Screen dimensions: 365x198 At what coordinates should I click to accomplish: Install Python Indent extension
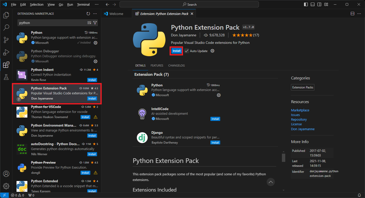(x=92, y=80)
